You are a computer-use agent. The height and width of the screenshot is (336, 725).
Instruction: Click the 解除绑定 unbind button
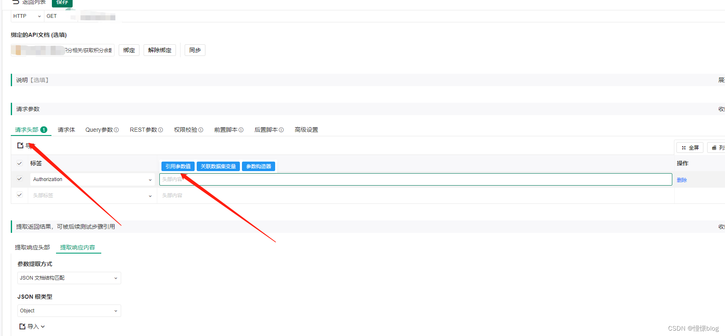pyautogui.click(x=160, y=50)
